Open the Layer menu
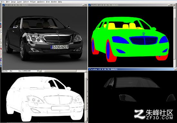 pos(19,2)
